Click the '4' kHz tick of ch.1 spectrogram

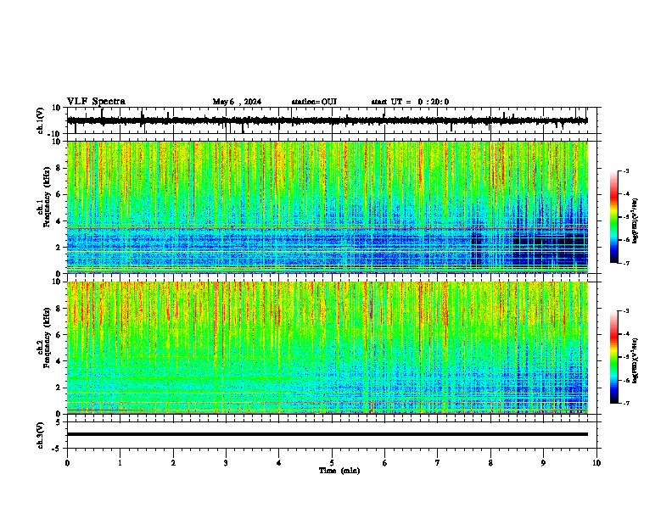[59, 221]
